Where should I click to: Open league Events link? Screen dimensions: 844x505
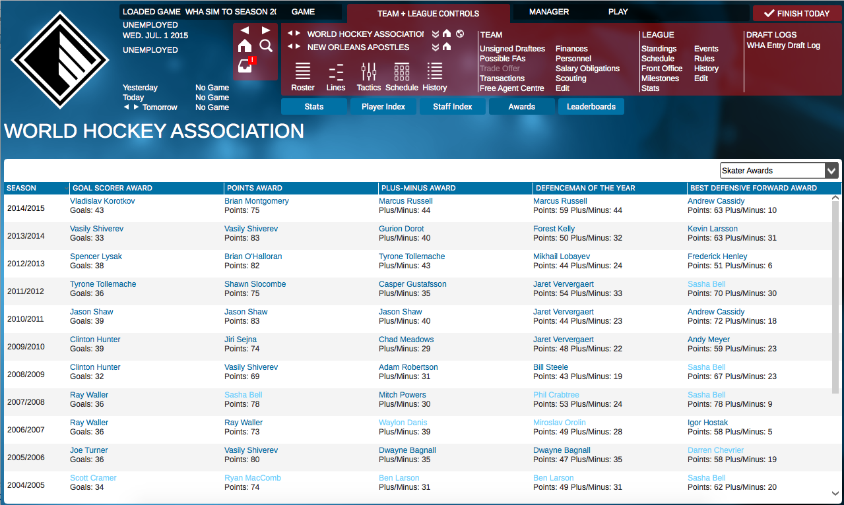point(706,49)
